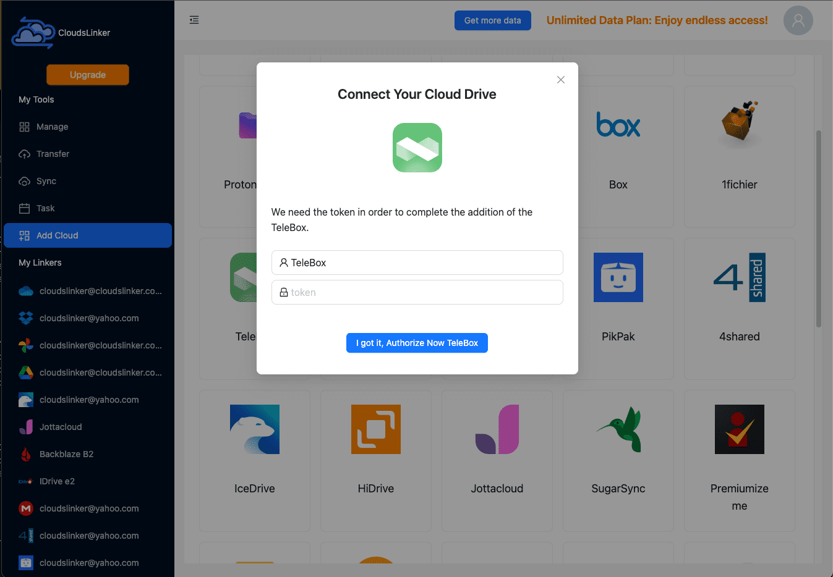The image size is (833, 577).
Task: Select the Box cloud icon
Action: tap(618, 125)
